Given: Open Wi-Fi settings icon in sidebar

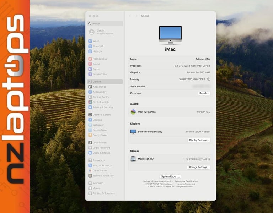Looking at the screenshot, I should [x=90, y=41].
